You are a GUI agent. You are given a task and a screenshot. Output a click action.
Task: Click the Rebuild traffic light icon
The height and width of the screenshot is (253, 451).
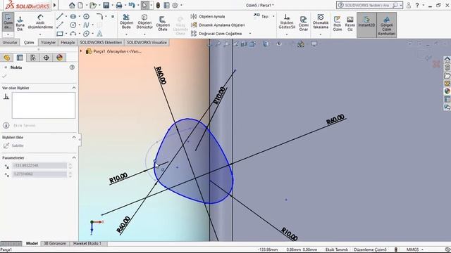tap(158, 5)
